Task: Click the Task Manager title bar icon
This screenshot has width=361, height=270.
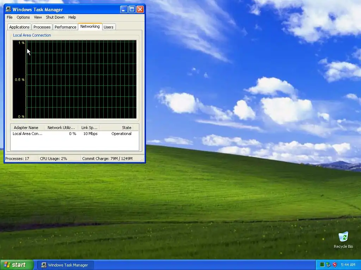Action: [8, 9]
